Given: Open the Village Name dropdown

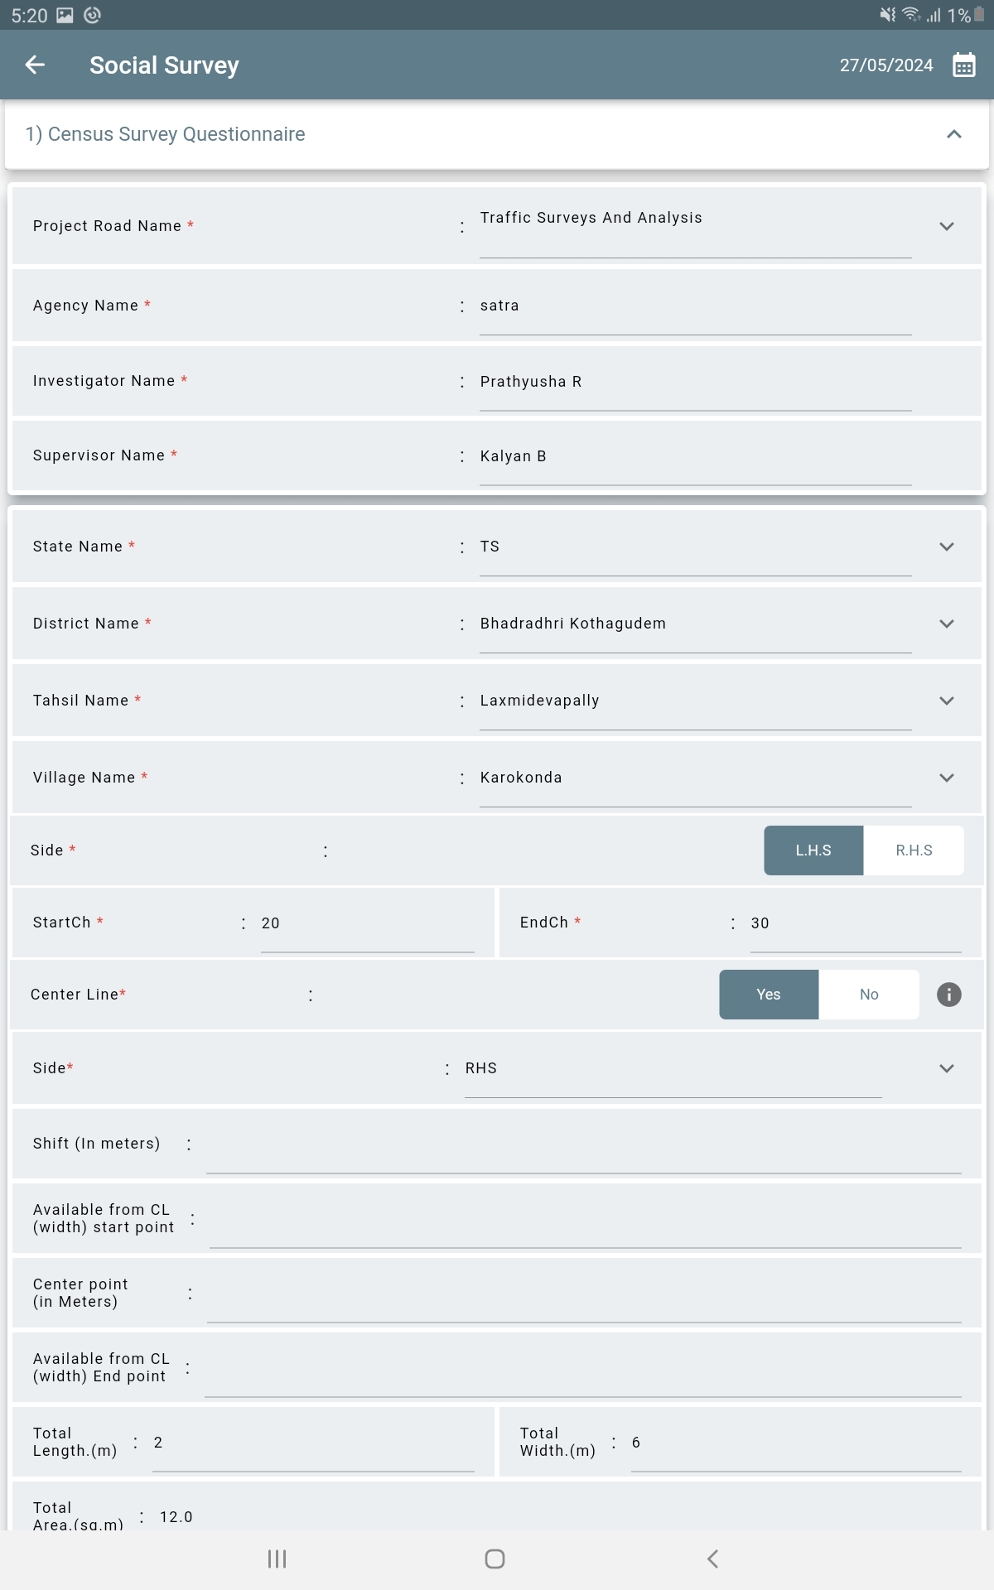Looking at the screenshot, I should (x=947, y=778).
